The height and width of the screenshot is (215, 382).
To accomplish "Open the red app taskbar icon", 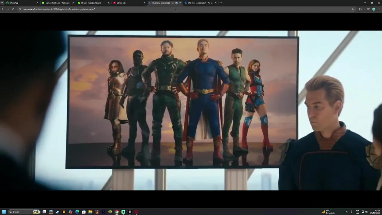I will tap(136, 212).
